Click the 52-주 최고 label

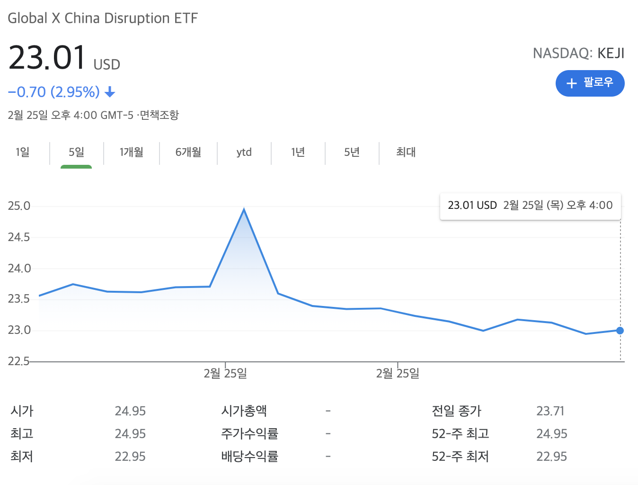[x=460, y=433]
